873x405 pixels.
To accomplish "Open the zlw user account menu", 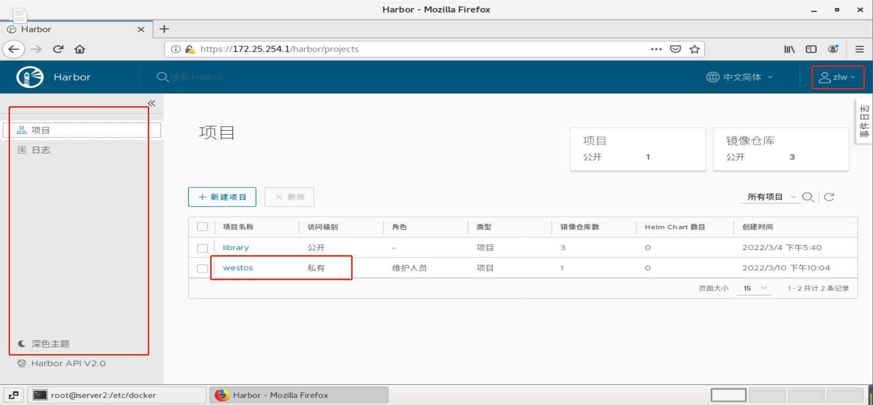I will pyautogui.click(x=838, y=77).
